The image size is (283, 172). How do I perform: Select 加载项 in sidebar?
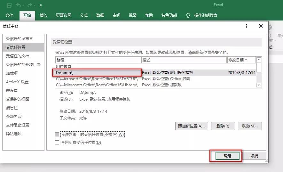23,73
